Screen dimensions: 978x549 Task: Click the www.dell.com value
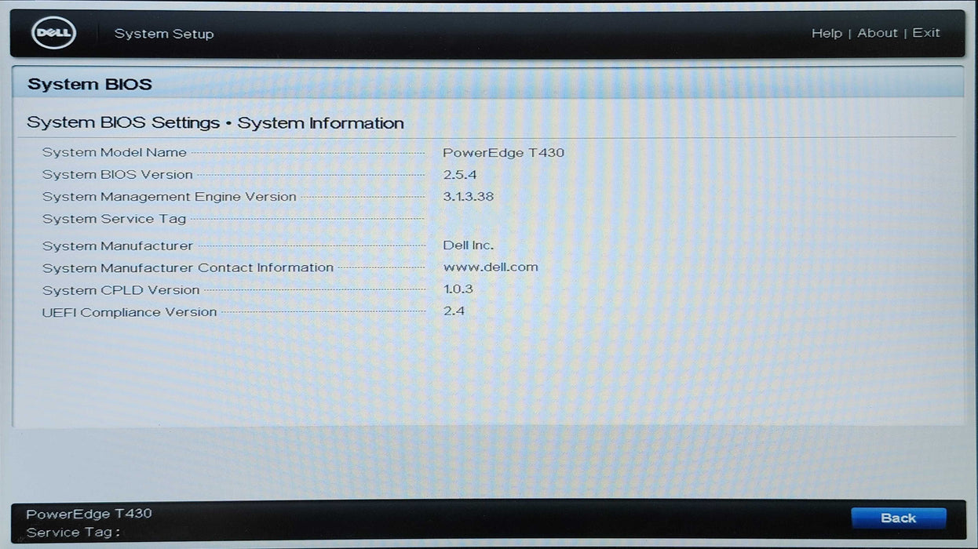click(491, 267)
